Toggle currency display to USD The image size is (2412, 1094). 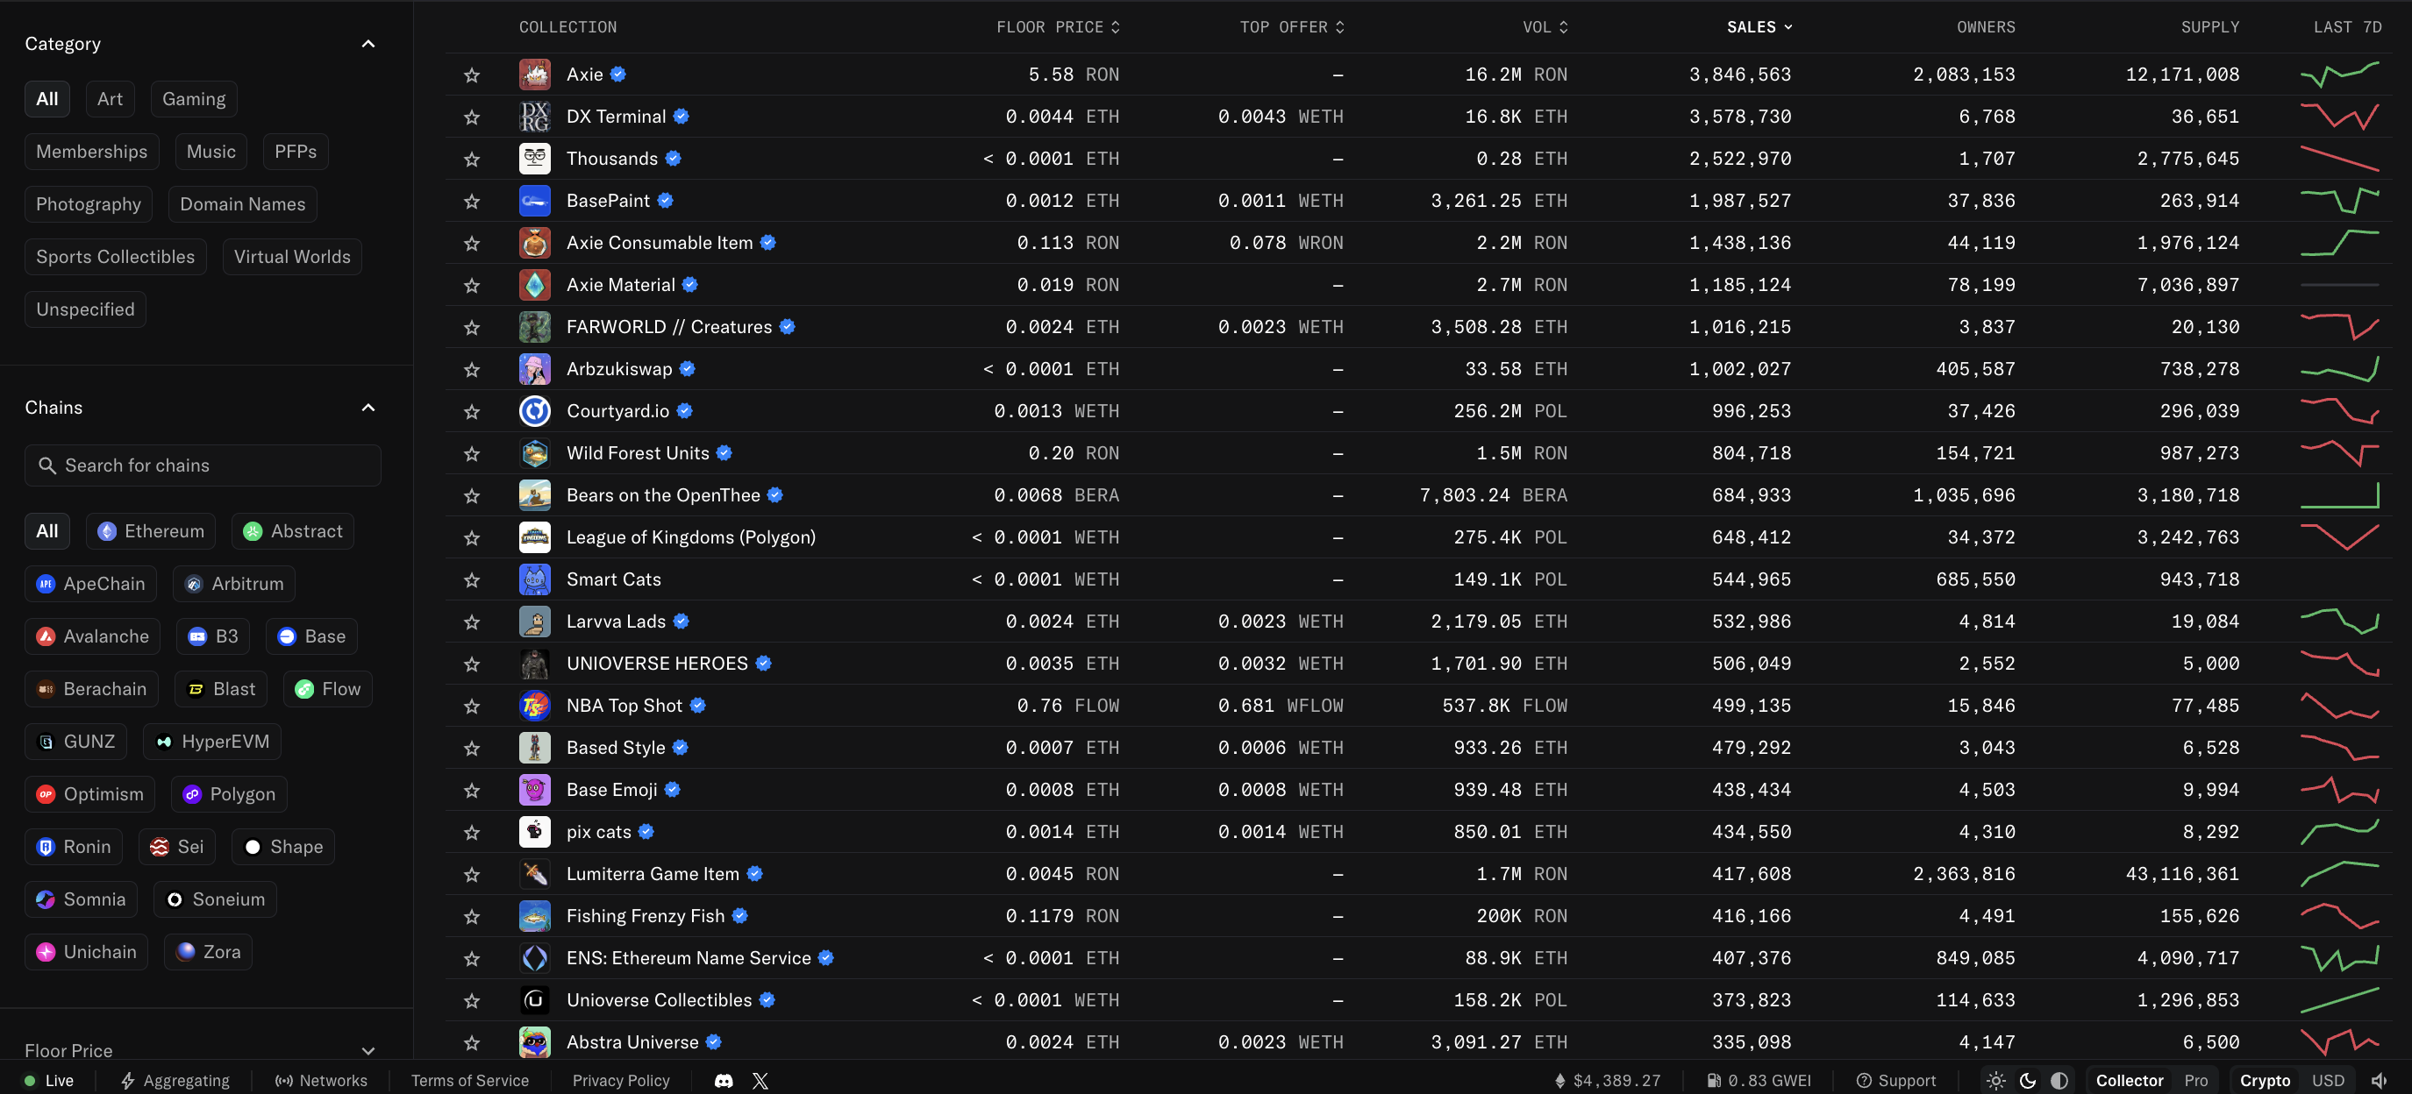[x=2328, y=1080]
